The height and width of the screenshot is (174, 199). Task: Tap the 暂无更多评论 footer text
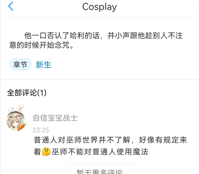(x=99, y=172)
